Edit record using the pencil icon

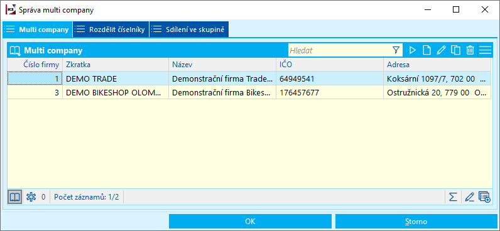pyautogui.click(x=441, y=50)
